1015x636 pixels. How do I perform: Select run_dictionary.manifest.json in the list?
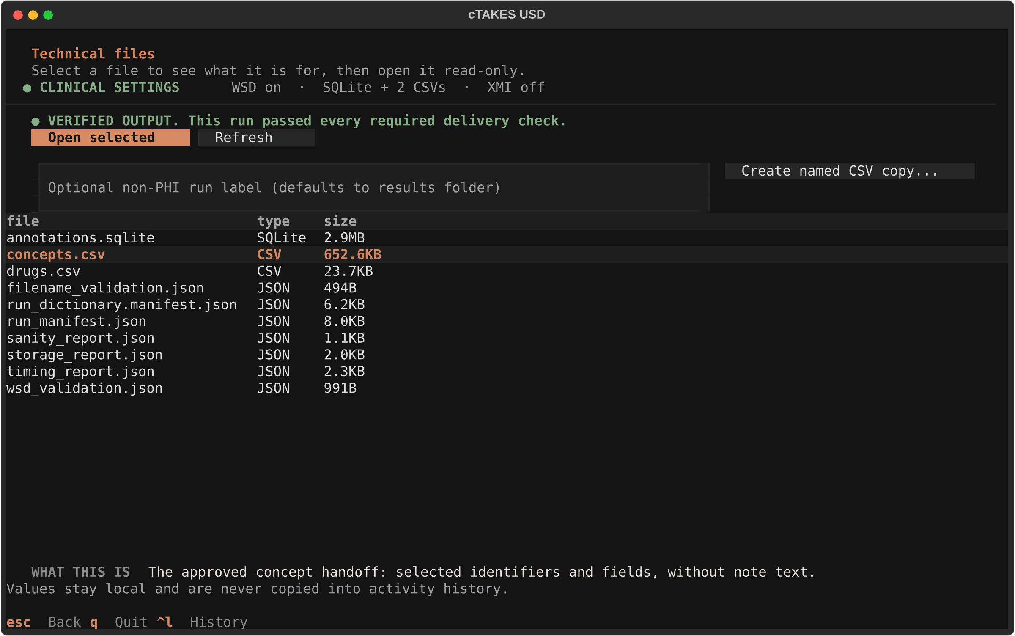point(507,305)
